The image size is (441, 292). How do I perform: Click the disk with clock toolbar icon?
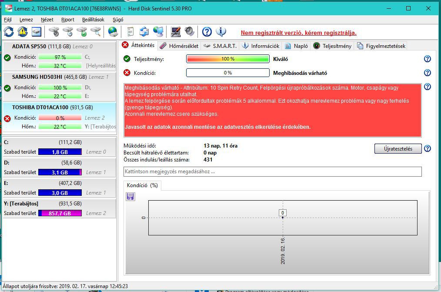tap(68, 31)
